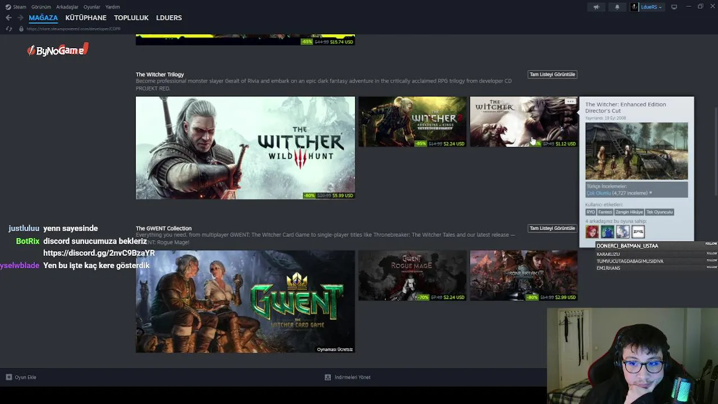Click the discord.gg link in chat overlay
This screenshot has height=404, width=718.
point(99,253)
